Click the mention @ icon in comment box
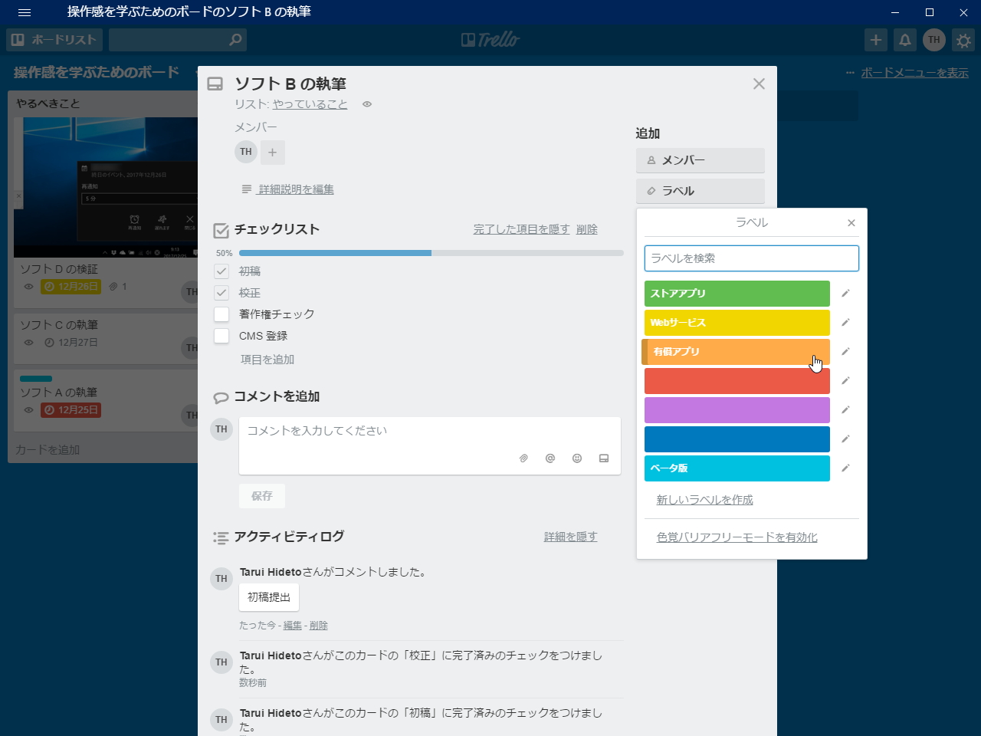This screenshot has width=981, height=736. pyautogui.click(x=550, y=458)
